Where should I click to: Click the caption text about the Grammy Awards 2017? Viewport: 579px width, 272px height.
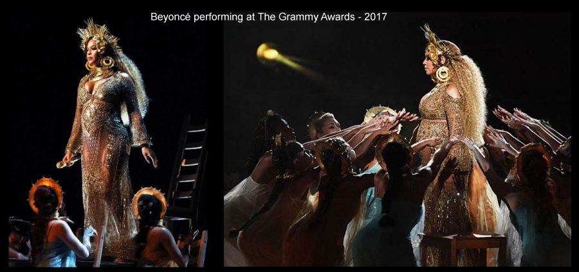pos(269,17)
